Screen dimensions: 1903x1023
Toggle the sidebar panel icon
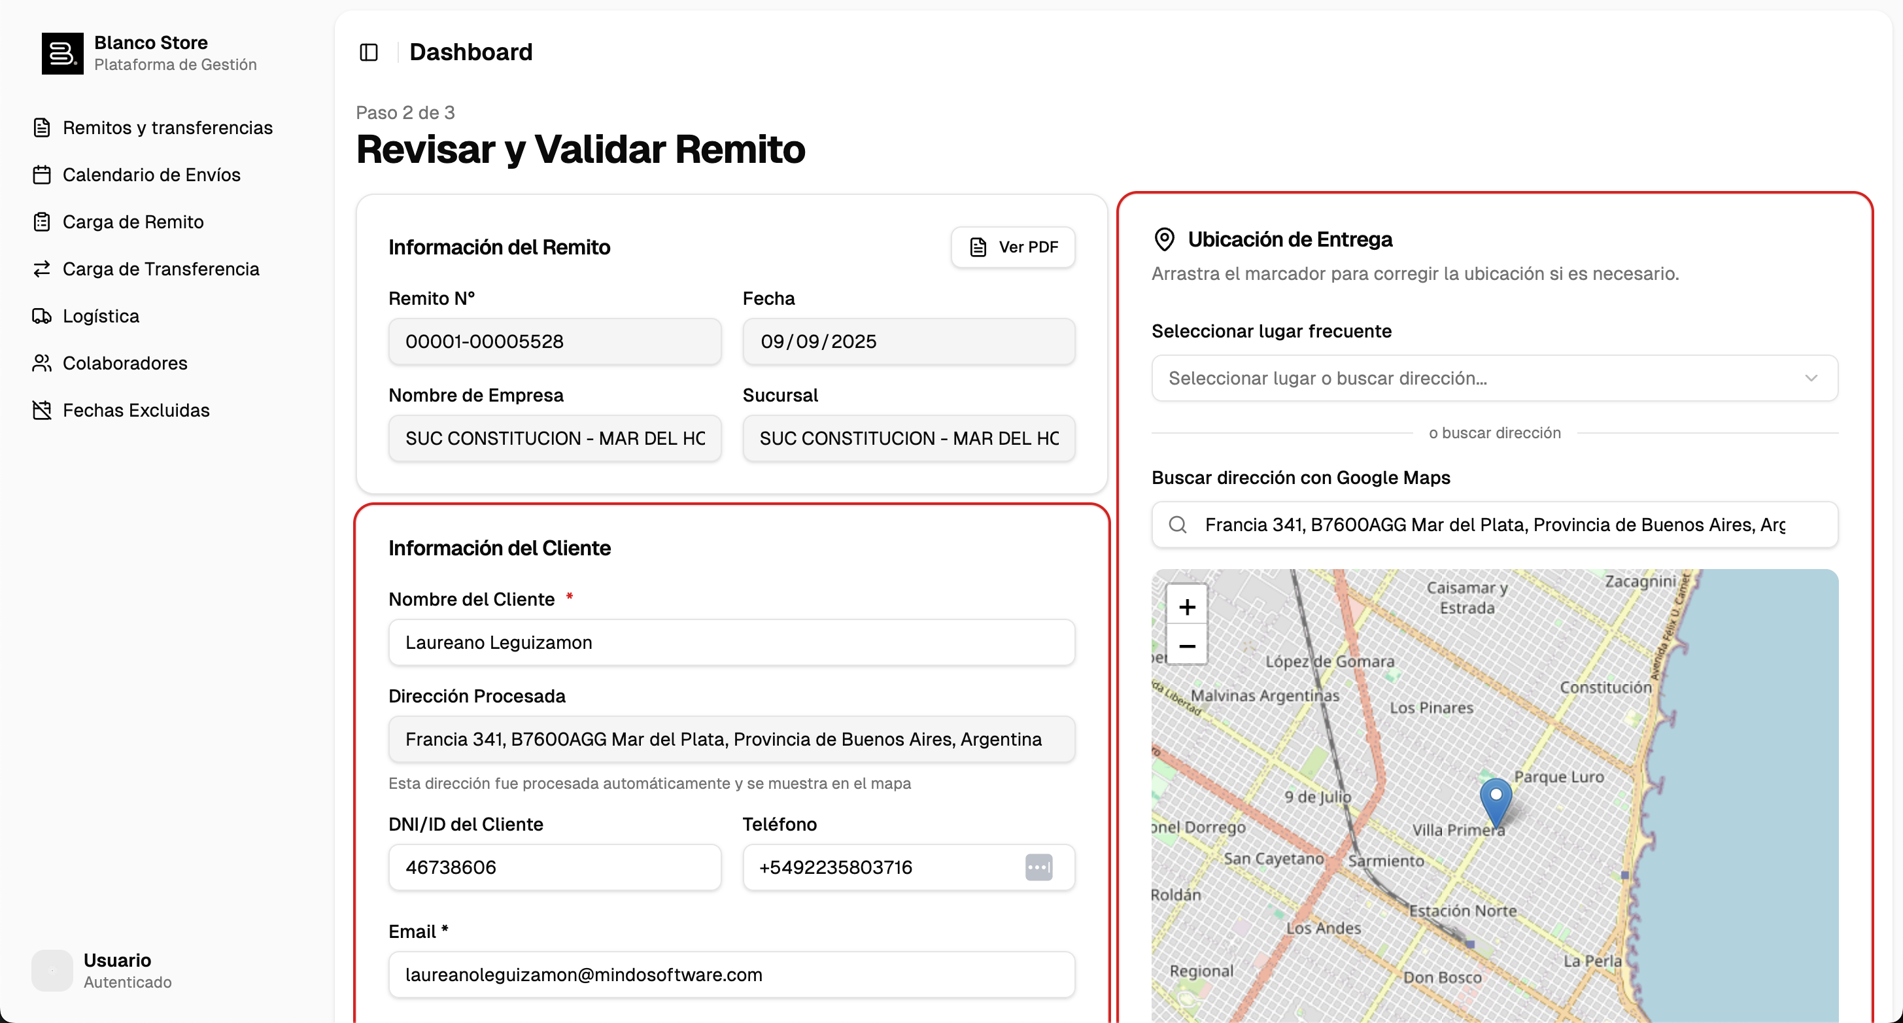(369, 52)
